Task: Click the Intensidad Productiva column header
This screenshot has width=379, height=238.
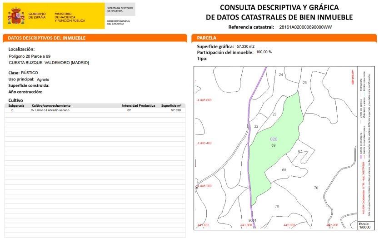Action: coord(139,105)
